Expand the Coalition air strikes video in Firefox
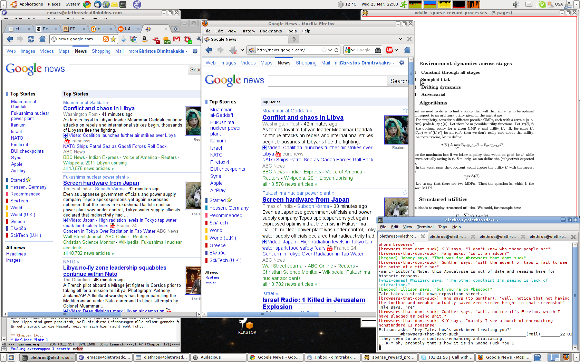Screen dimensions: 580x362 pos(264,148)
